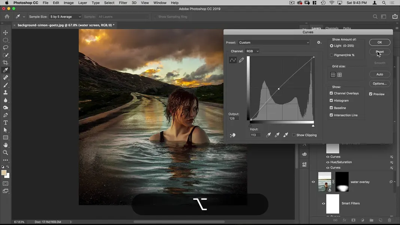Click the Reset button in Curves
400x225 pixels.
click(x=380, y=52)
